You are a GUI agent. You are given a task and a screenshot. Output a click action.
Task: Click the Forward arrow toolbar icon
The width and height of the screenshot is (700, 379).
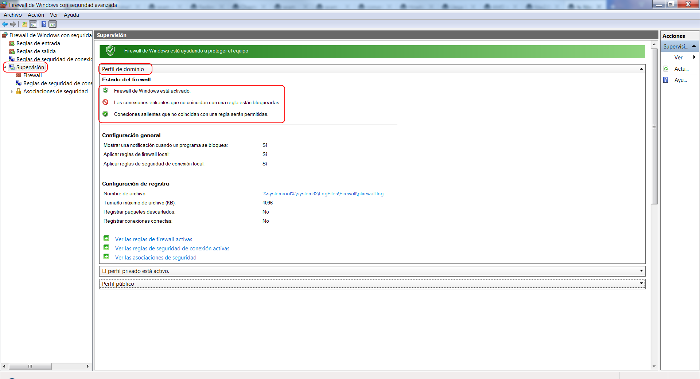click(x=13, y=24)
